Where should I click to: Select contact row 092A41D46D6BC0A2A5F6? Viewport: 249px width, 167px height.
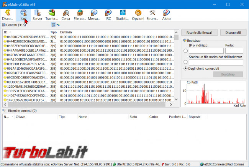(88, 69)
